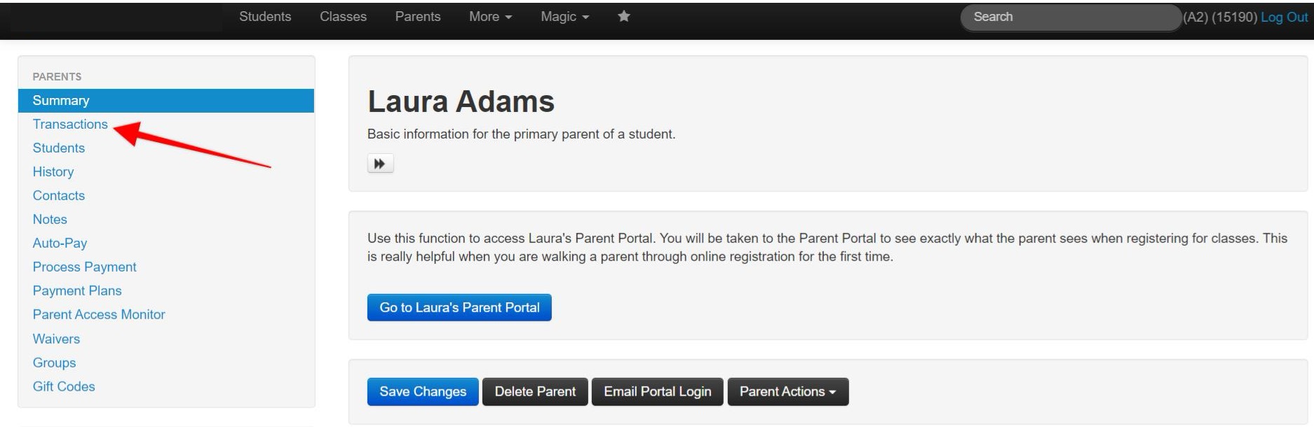Screen dimensions: 1314x427
Task: Open Transactions in the Parents sidebar
Action: click(x=70, y=124)
